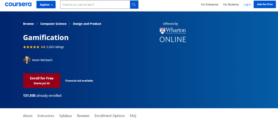Click the Enroll for Free button
This screenshot has height=122, width=278.
(x=42, y=80)
